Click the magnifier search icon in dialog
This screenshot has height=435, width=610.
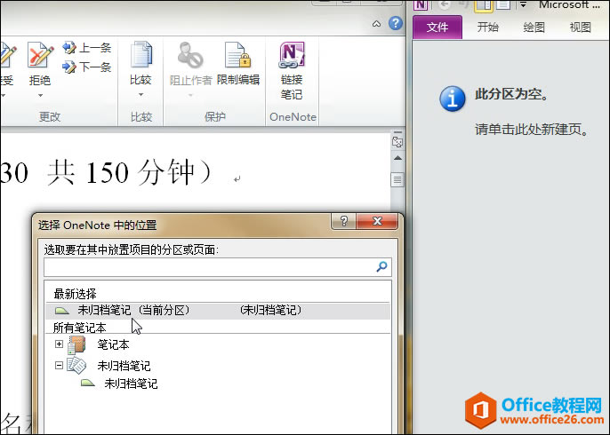382,266
